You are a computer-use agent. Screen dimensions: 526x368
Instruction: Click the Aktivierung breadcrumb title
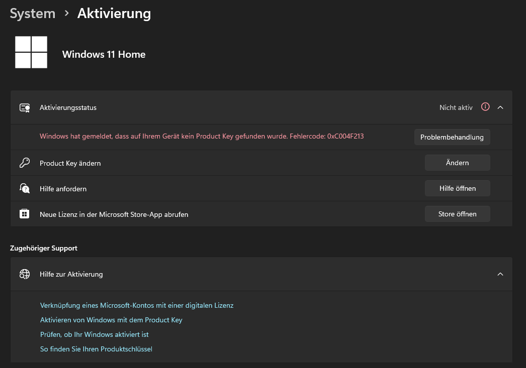click(x=114, y=14)
